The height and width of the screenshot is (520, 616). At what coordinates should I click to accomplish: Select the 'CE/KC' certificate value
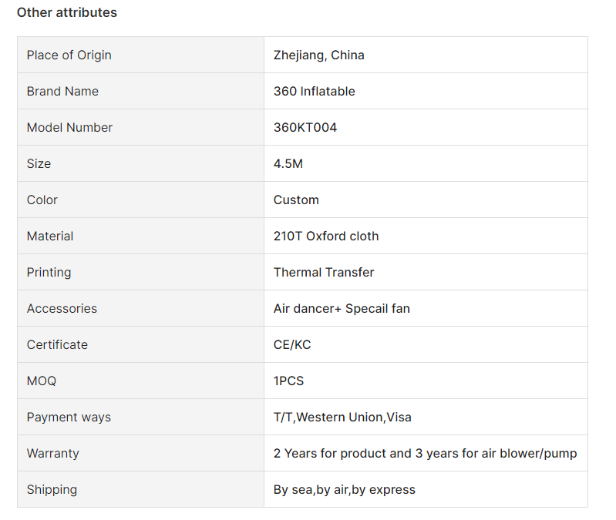[292, 344]
